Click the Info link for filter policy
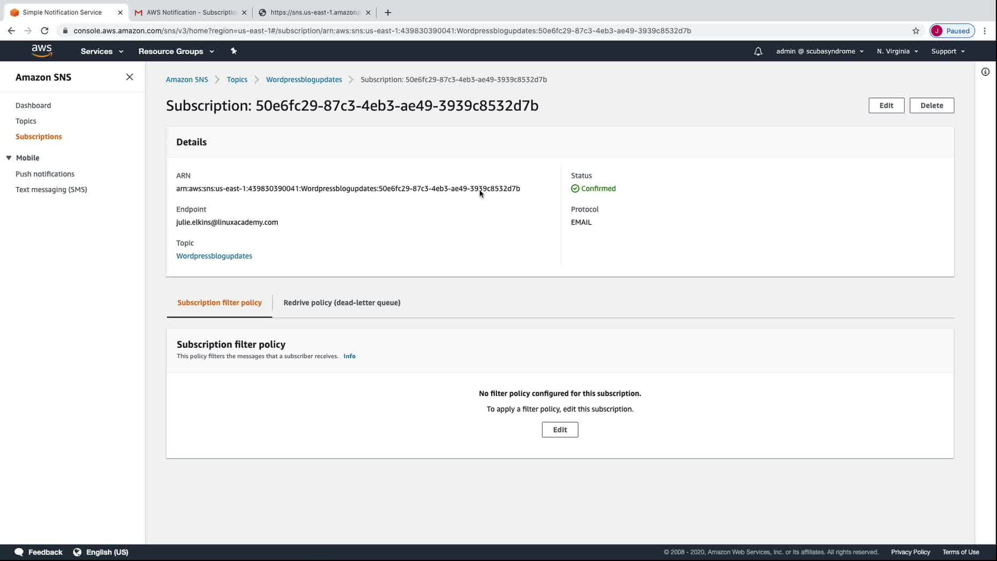This screenshot has height=561, width=997. pos(349,356)
